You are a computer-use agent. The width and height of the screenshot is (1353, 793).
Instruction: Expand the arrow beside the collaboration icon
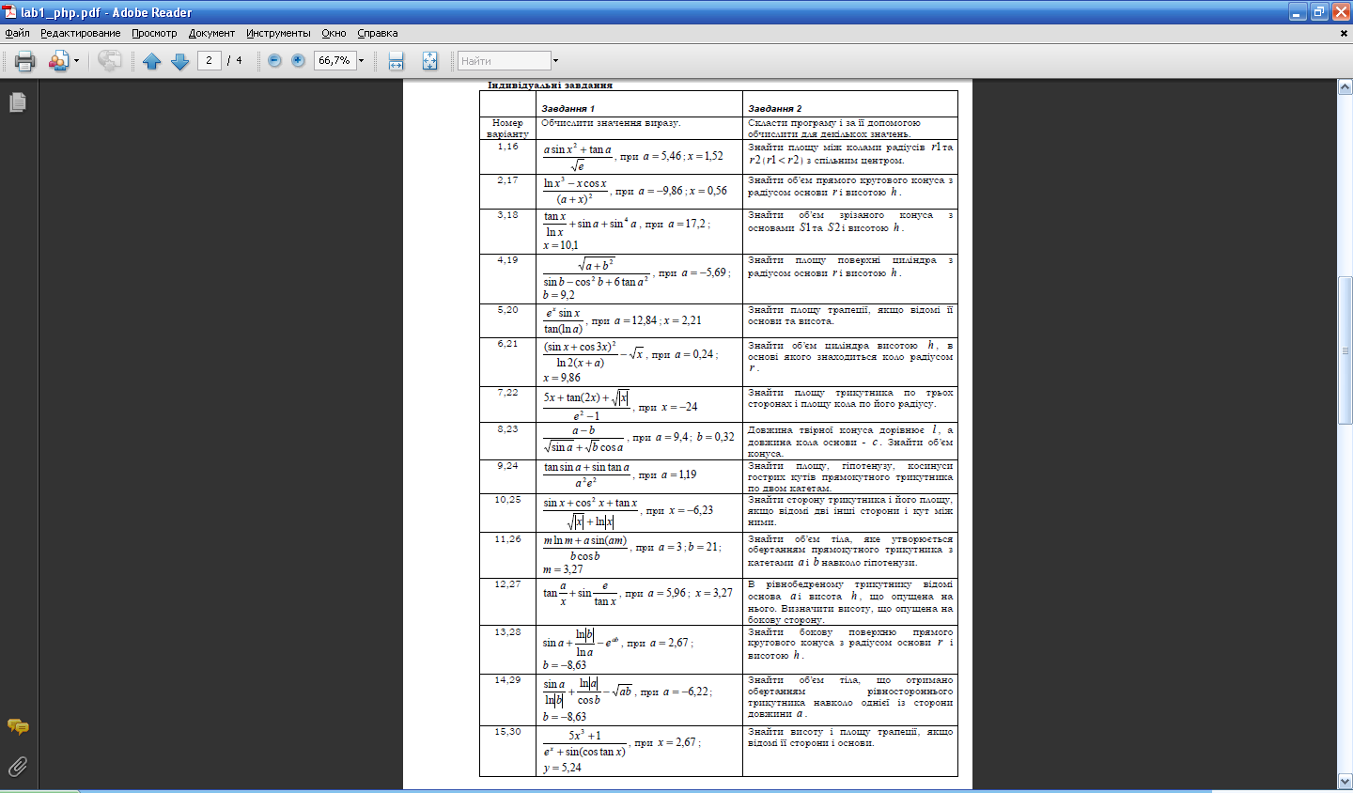[76, 61]
